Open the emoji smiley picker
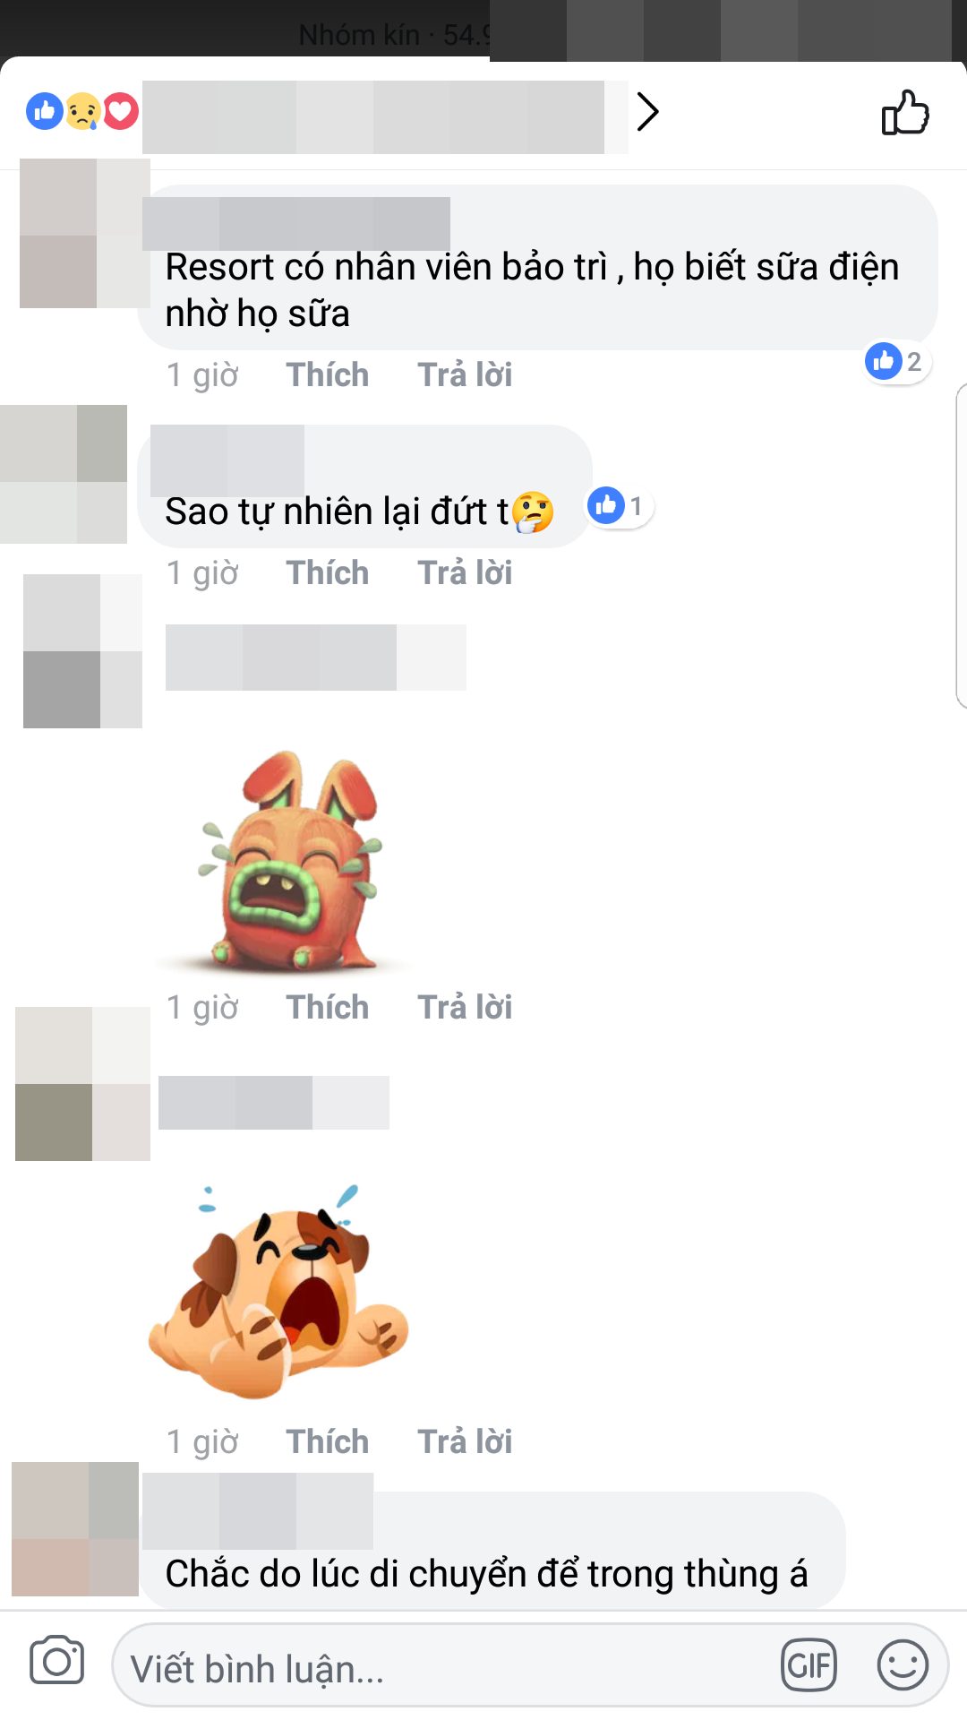The width and height of the screenshot is (967, 1720). [902, 1664]
